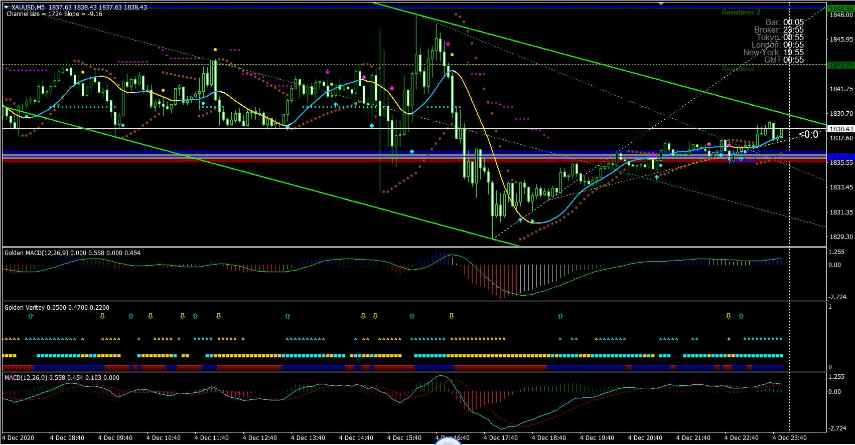This screenshot has height=445, width=855.
Task: Click the 1848.00 price axis value
Action: 841,15
